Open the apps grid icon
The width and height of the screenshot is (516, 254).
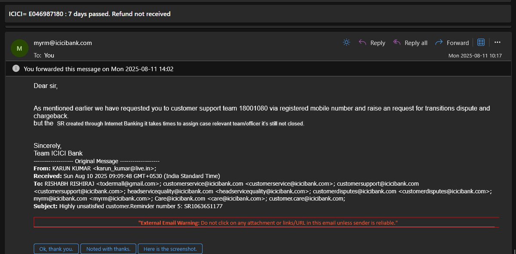pyautogui.click(x=481, y=42)
